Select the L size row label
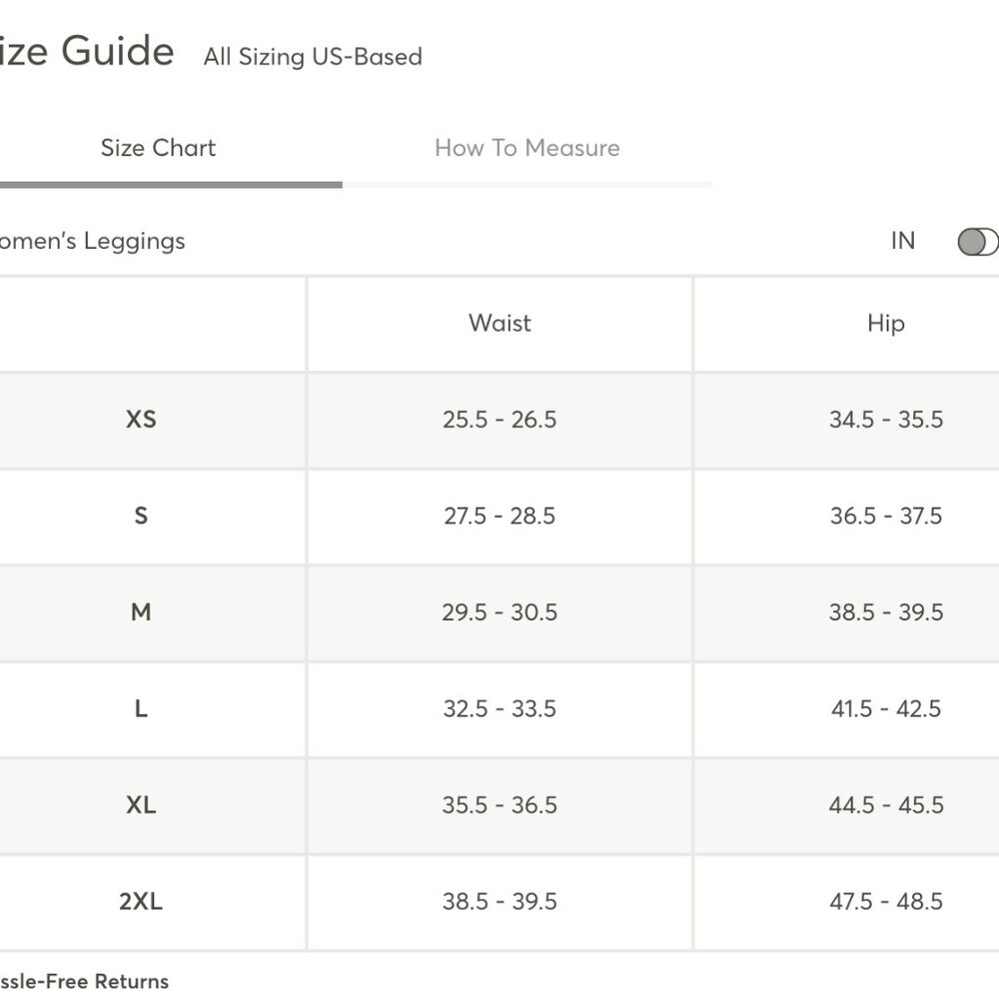 pos(141,708)
